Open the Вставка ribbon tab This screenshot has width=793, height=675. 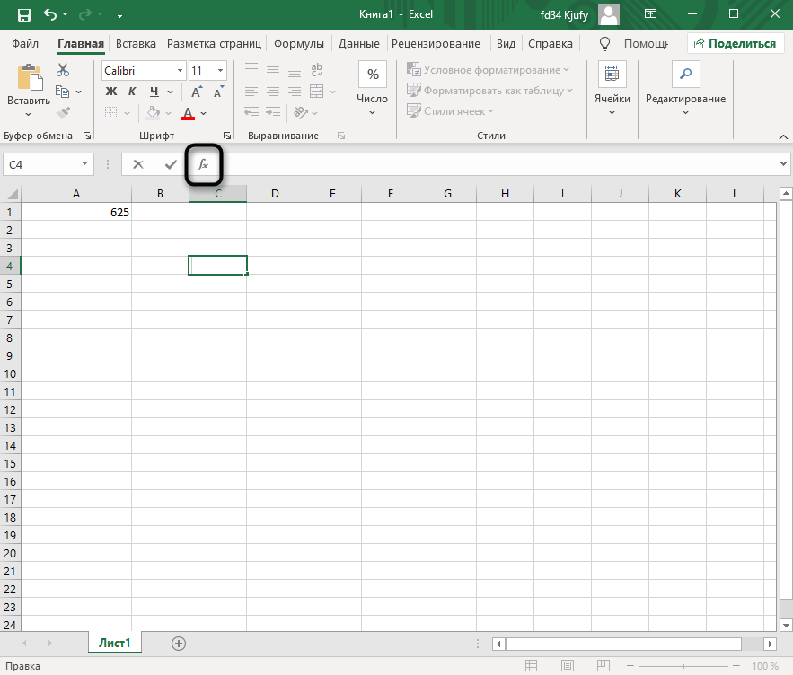point(136,43)
